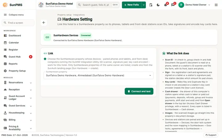Screen dimensions: 222x138
Task: Click Integrations breadcrumb link
Action: tap(79, 15)
